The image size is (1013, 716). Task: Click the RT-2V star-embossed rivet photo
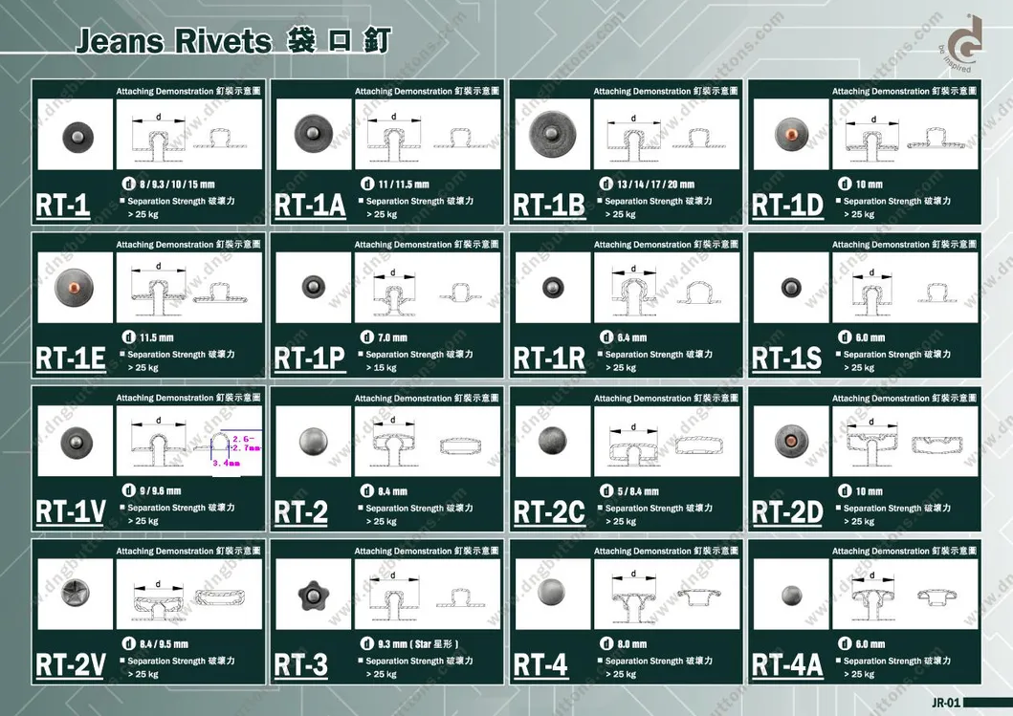click(77, 596)
